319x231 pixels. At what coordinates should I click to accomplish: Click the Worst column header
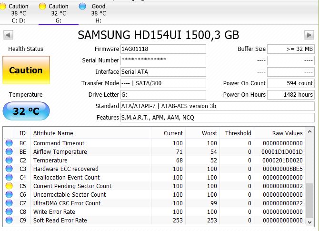[202, 133]
